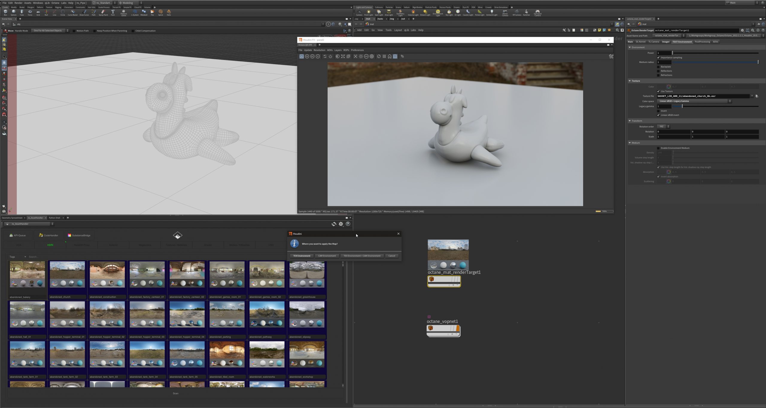Viewport: 766px width, 408px height.
Task: Add an Environment Light from shelf
Action: click(438, 12)
